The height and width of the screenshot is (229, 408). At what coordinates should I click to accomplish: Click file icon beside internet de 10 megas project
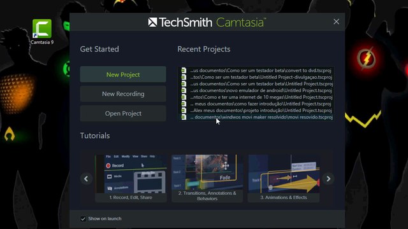(x=184, y=97)
